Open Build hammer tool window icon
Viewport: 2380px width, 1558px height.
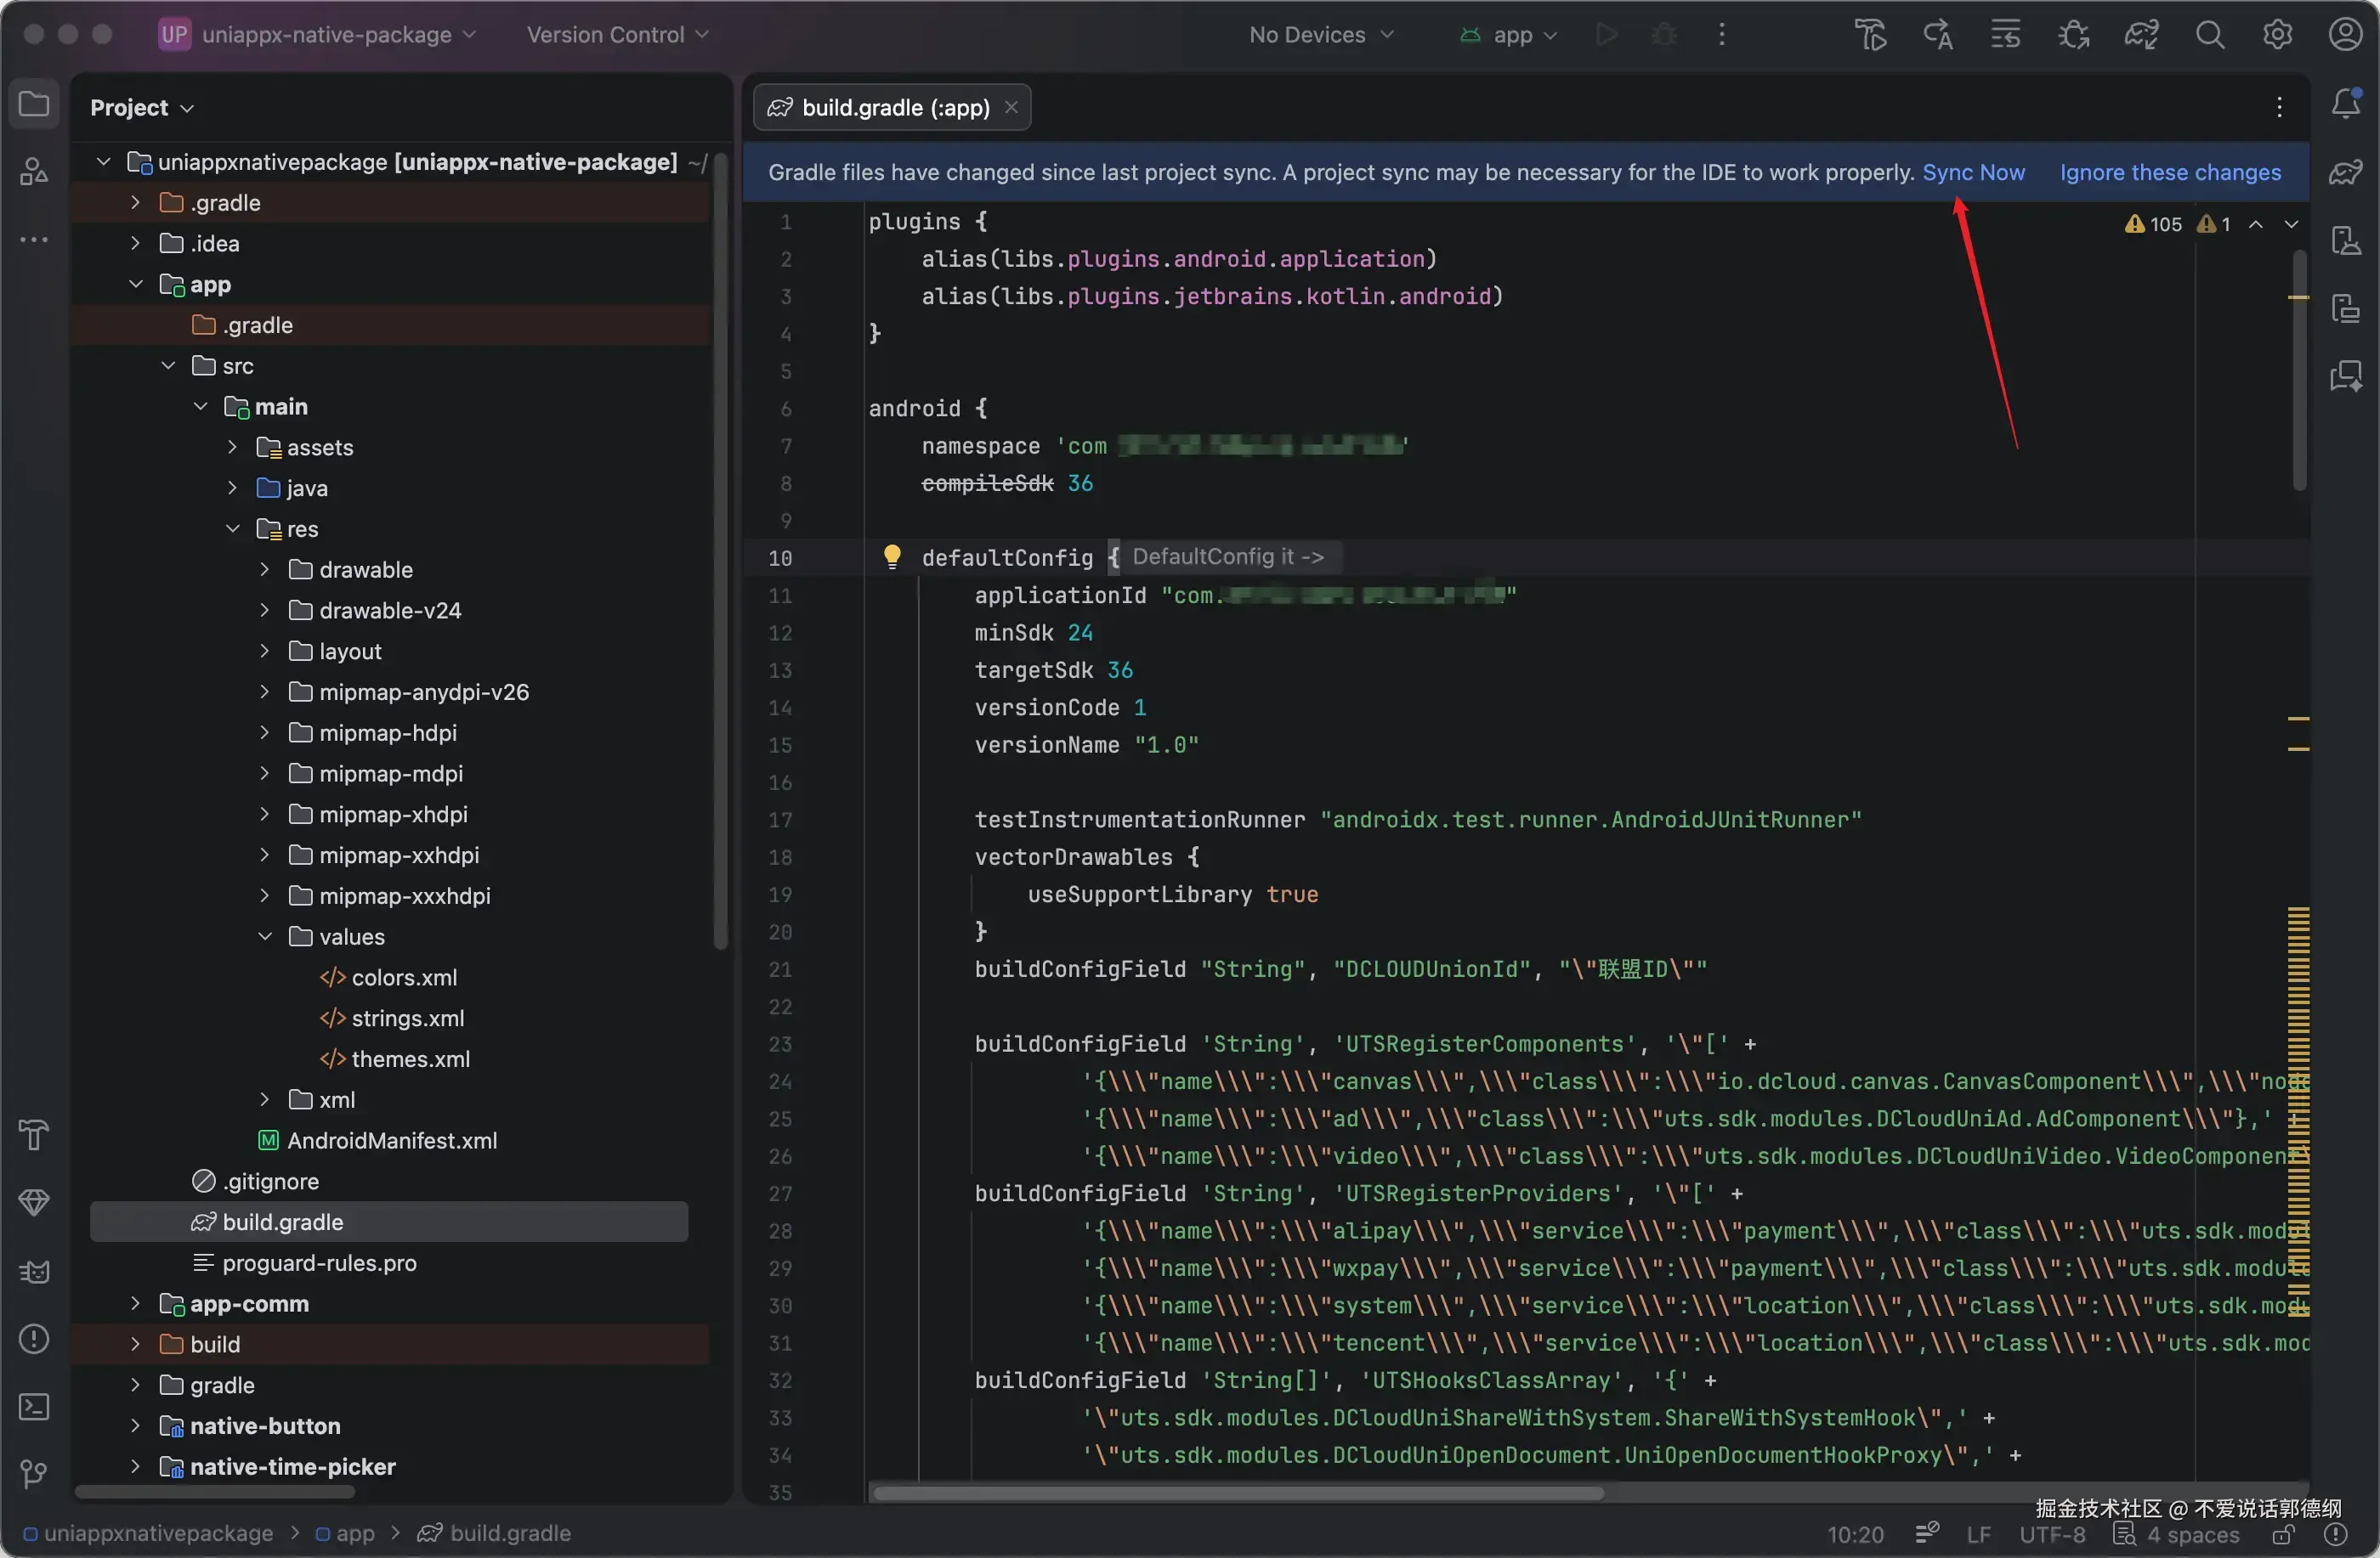(34, 1134)
